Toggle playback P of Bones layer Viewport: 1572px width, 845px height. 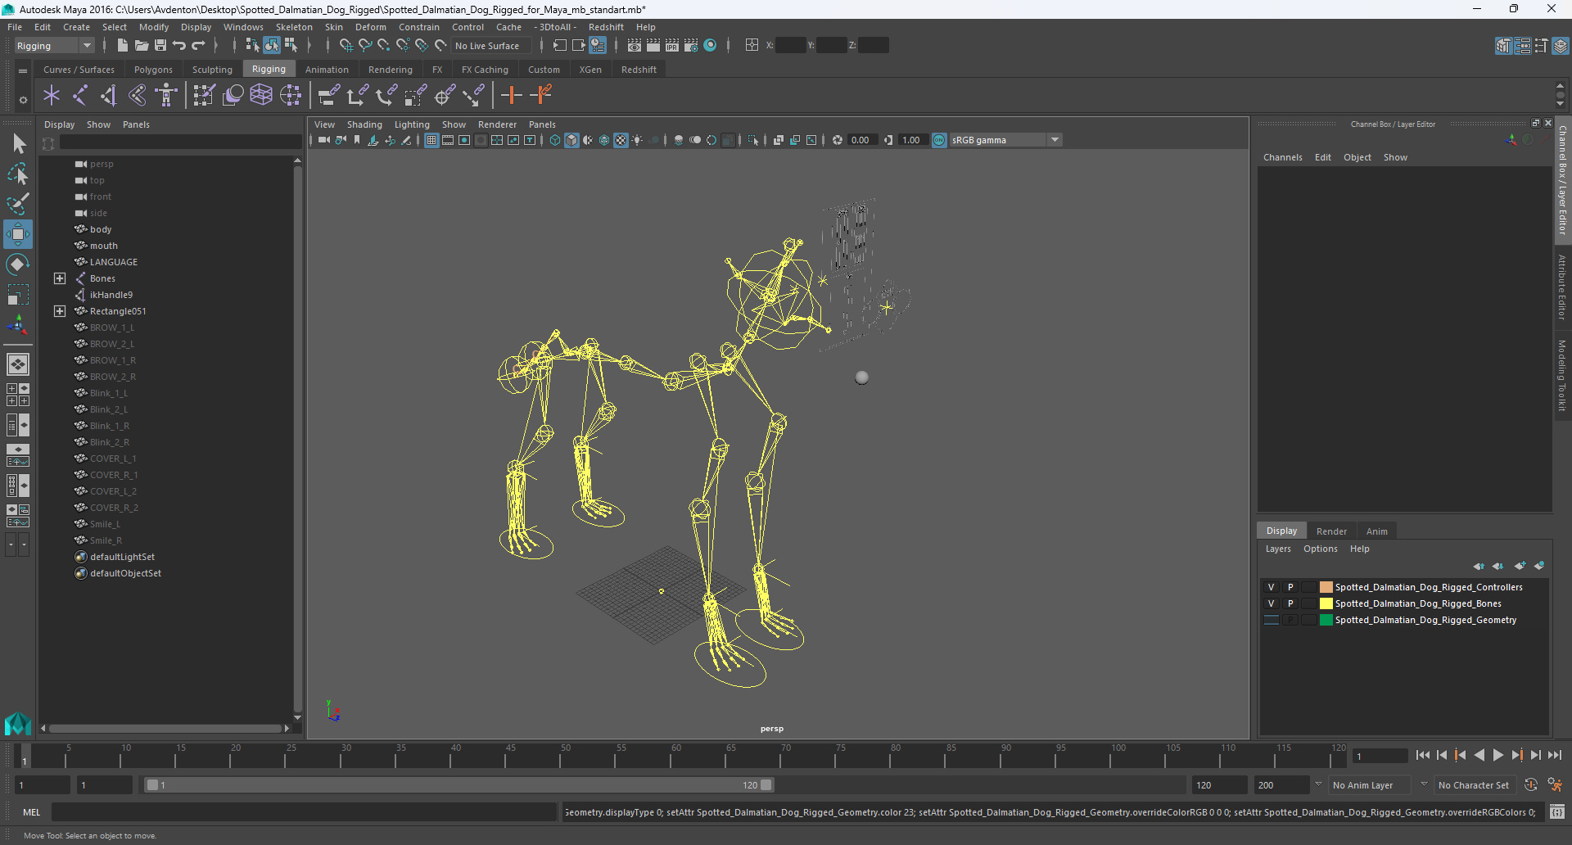click(x=1290, y=603)
